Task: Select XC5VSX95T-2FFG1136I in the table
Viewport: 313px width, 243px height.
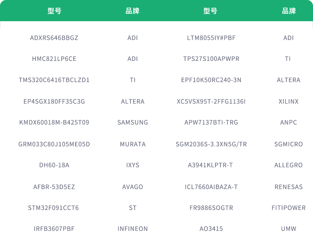Action: [x=211, y=102]
